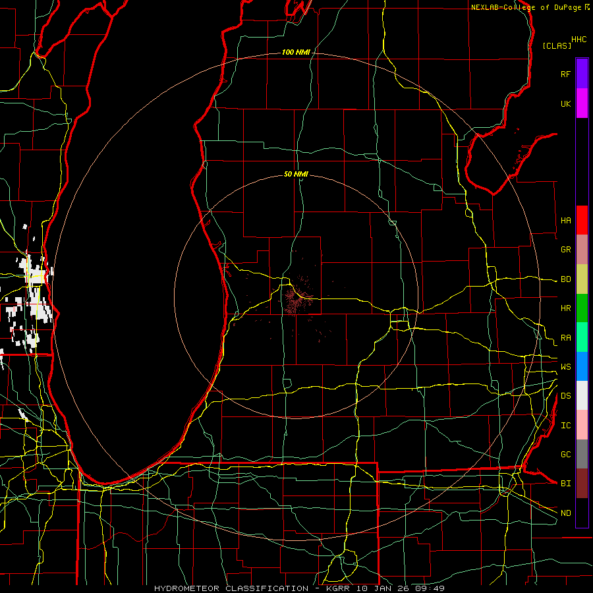Click the "RF" legend label
593x593 pixels.
pos(565,74)
